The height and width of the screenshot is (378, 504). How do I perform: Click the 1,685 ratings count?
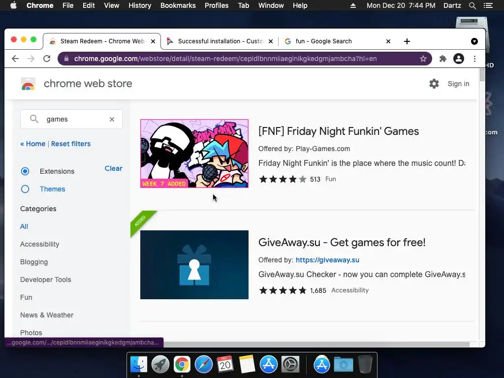pyautogui.click(x=318, y=290)
